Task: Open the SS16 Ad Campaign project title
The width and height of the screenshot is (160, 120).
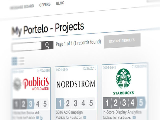Action: pos(69,112)
